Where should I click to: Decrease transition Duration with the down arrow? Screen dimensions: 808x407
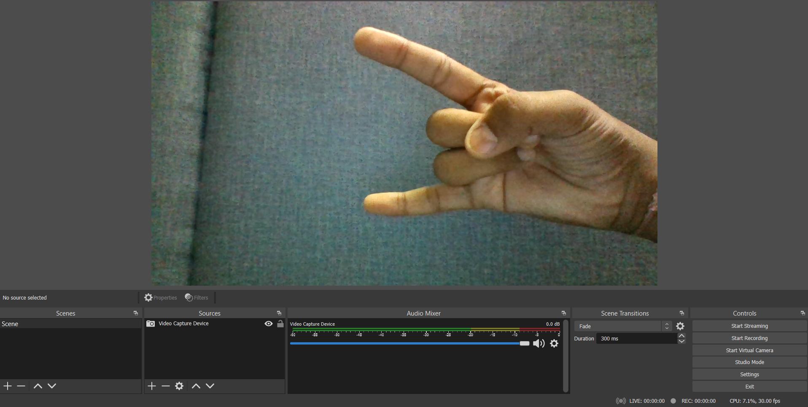coord(681,341)
